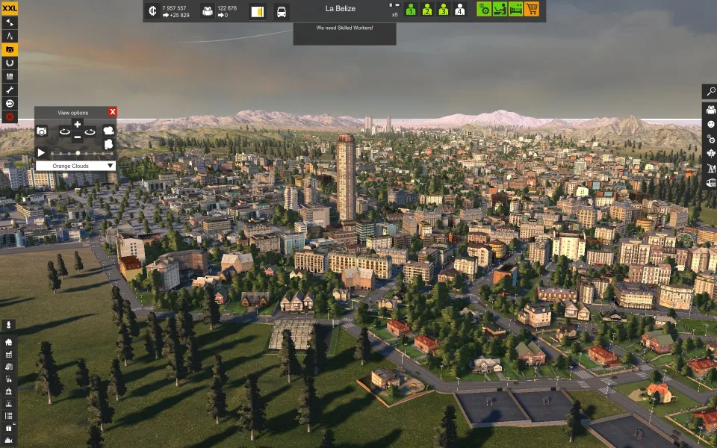Click the orange shopping cart trade icon
The width and height of the screenshot is (717, 448).
pos(532,10)
